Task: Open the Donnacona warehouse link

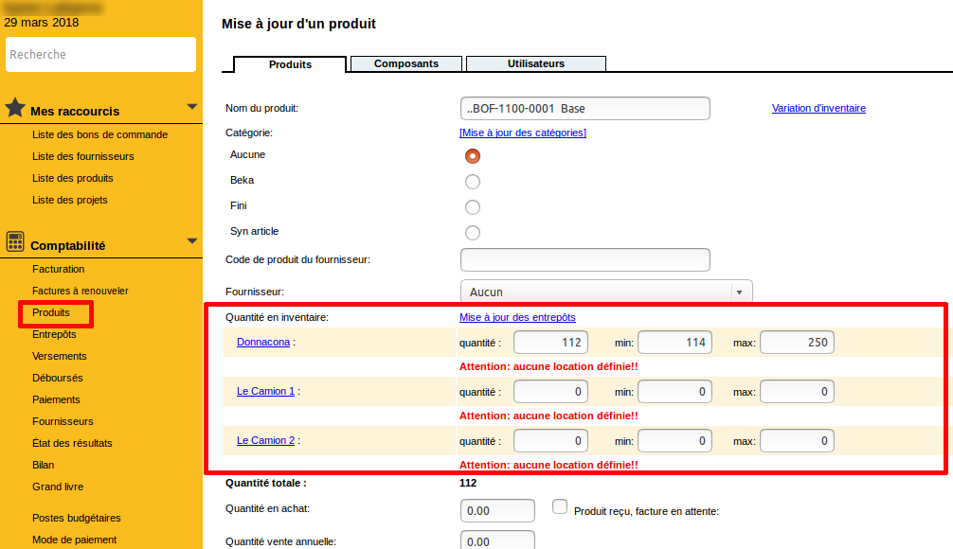Action: pyautogui.click(x=263, y=342)
